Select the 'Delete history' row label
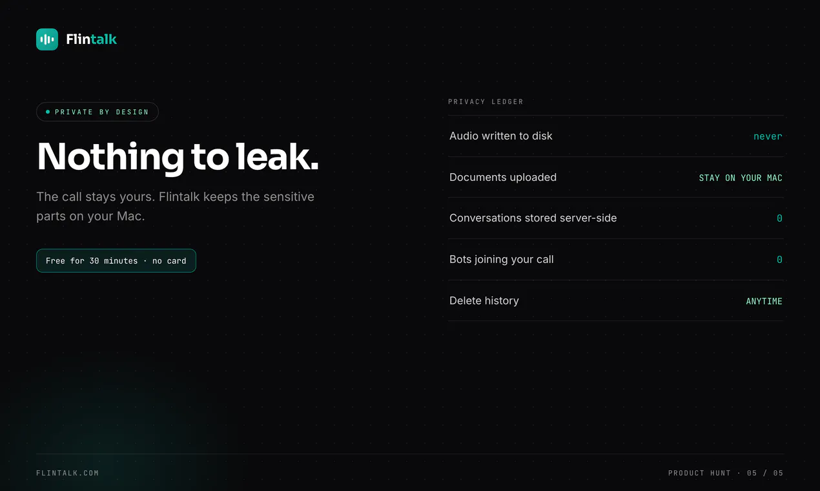Image resolution: width=820 pixels, height=491 pixels. click(x=484, y=301)
